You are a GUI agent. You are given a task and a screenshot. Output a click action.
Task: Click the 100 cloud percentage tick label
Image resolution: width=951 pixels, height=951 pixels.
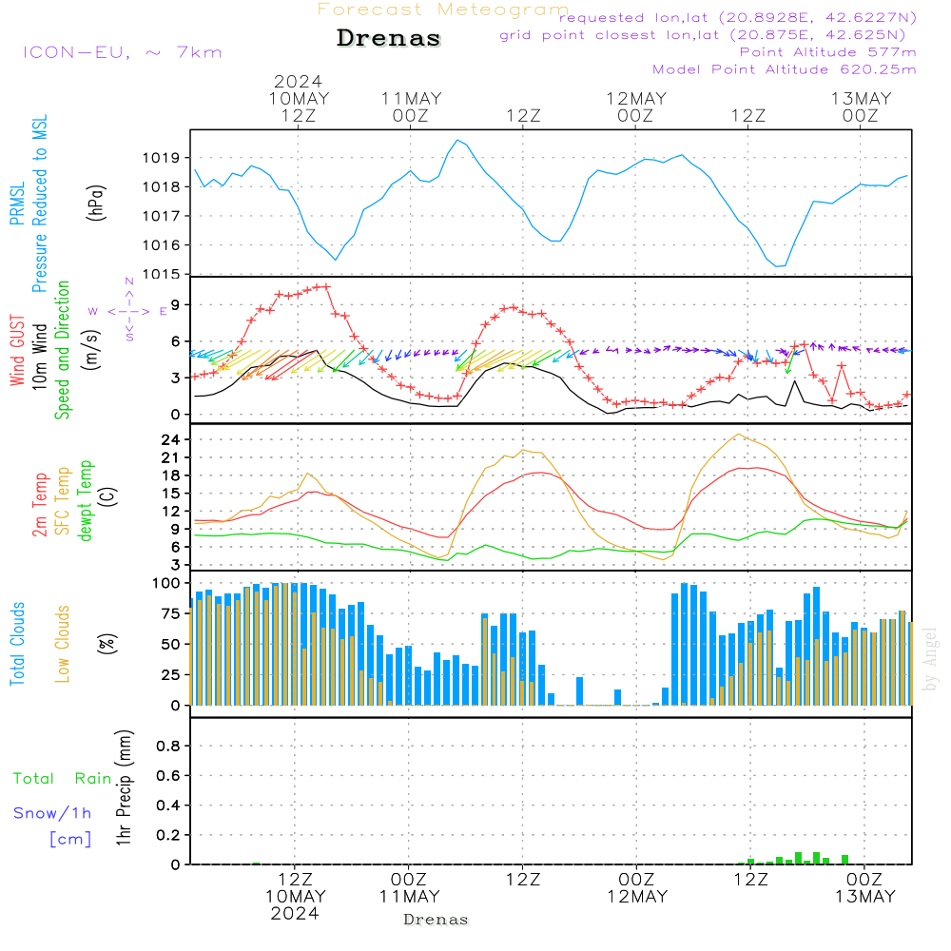(x=166, y=584)
